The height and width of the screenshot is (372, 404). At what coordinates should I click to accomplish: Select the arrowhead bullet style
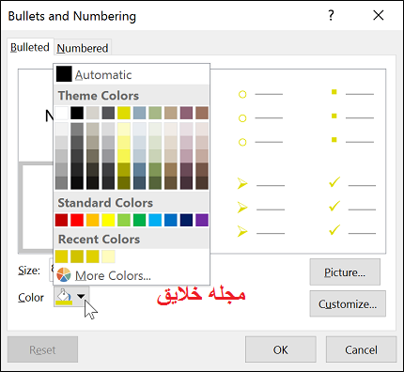click(x=260, y=208)
